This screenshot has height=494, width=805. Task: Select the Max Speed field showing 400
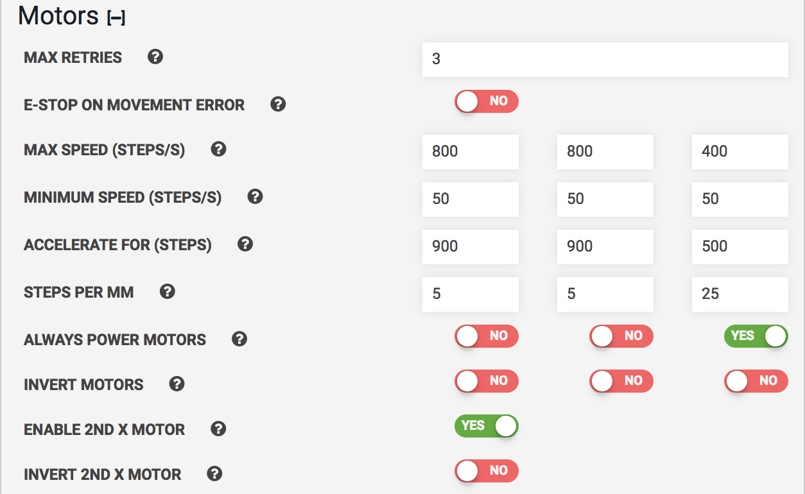[740, 152]
